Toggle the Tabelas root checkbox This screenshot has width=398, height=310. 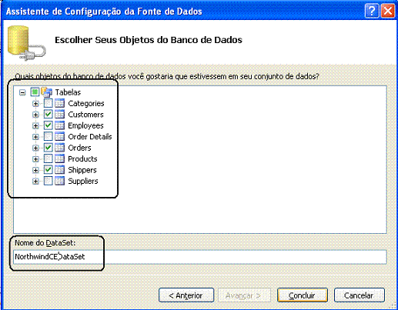(35, 92)
